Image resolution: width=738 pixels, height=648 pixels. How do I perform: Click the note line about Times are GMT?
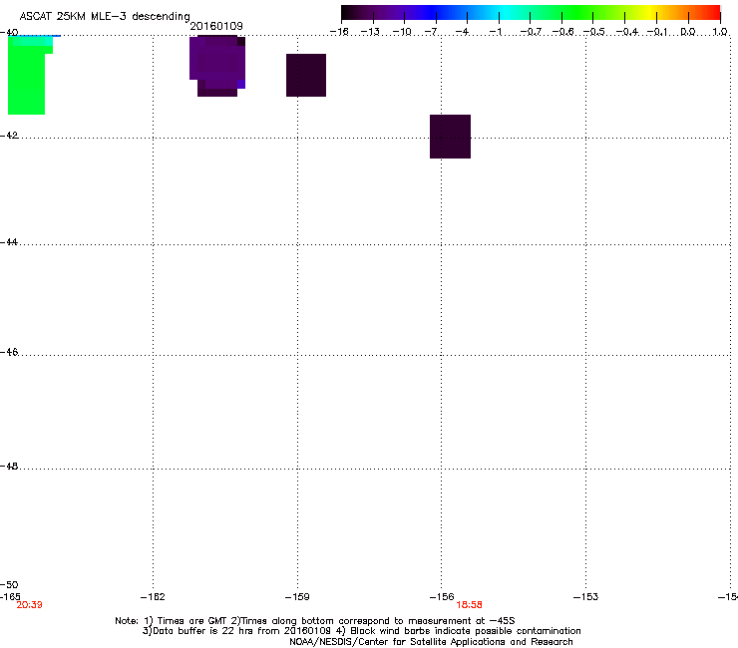315,621
